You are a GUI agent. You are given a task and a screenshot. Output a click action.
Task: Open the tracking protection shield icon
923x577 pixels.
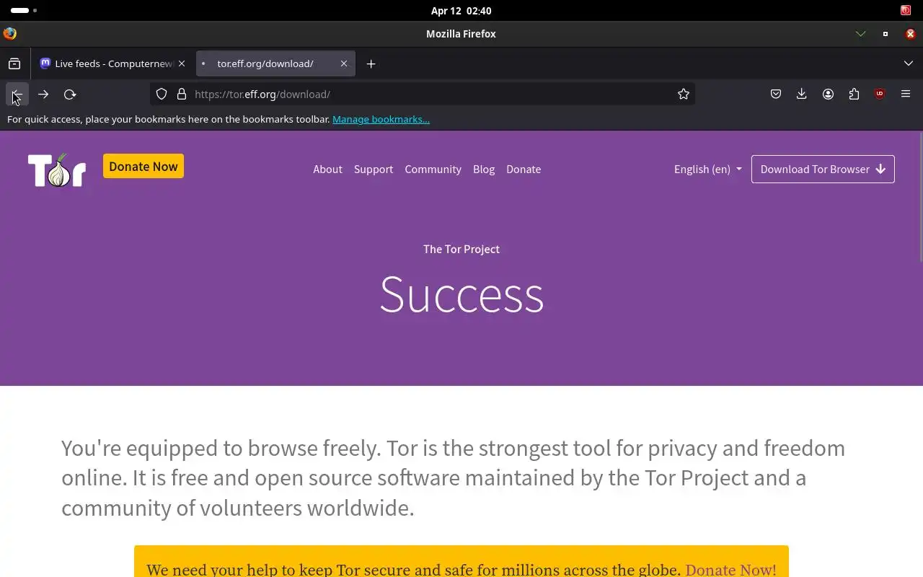coord(162,94)
